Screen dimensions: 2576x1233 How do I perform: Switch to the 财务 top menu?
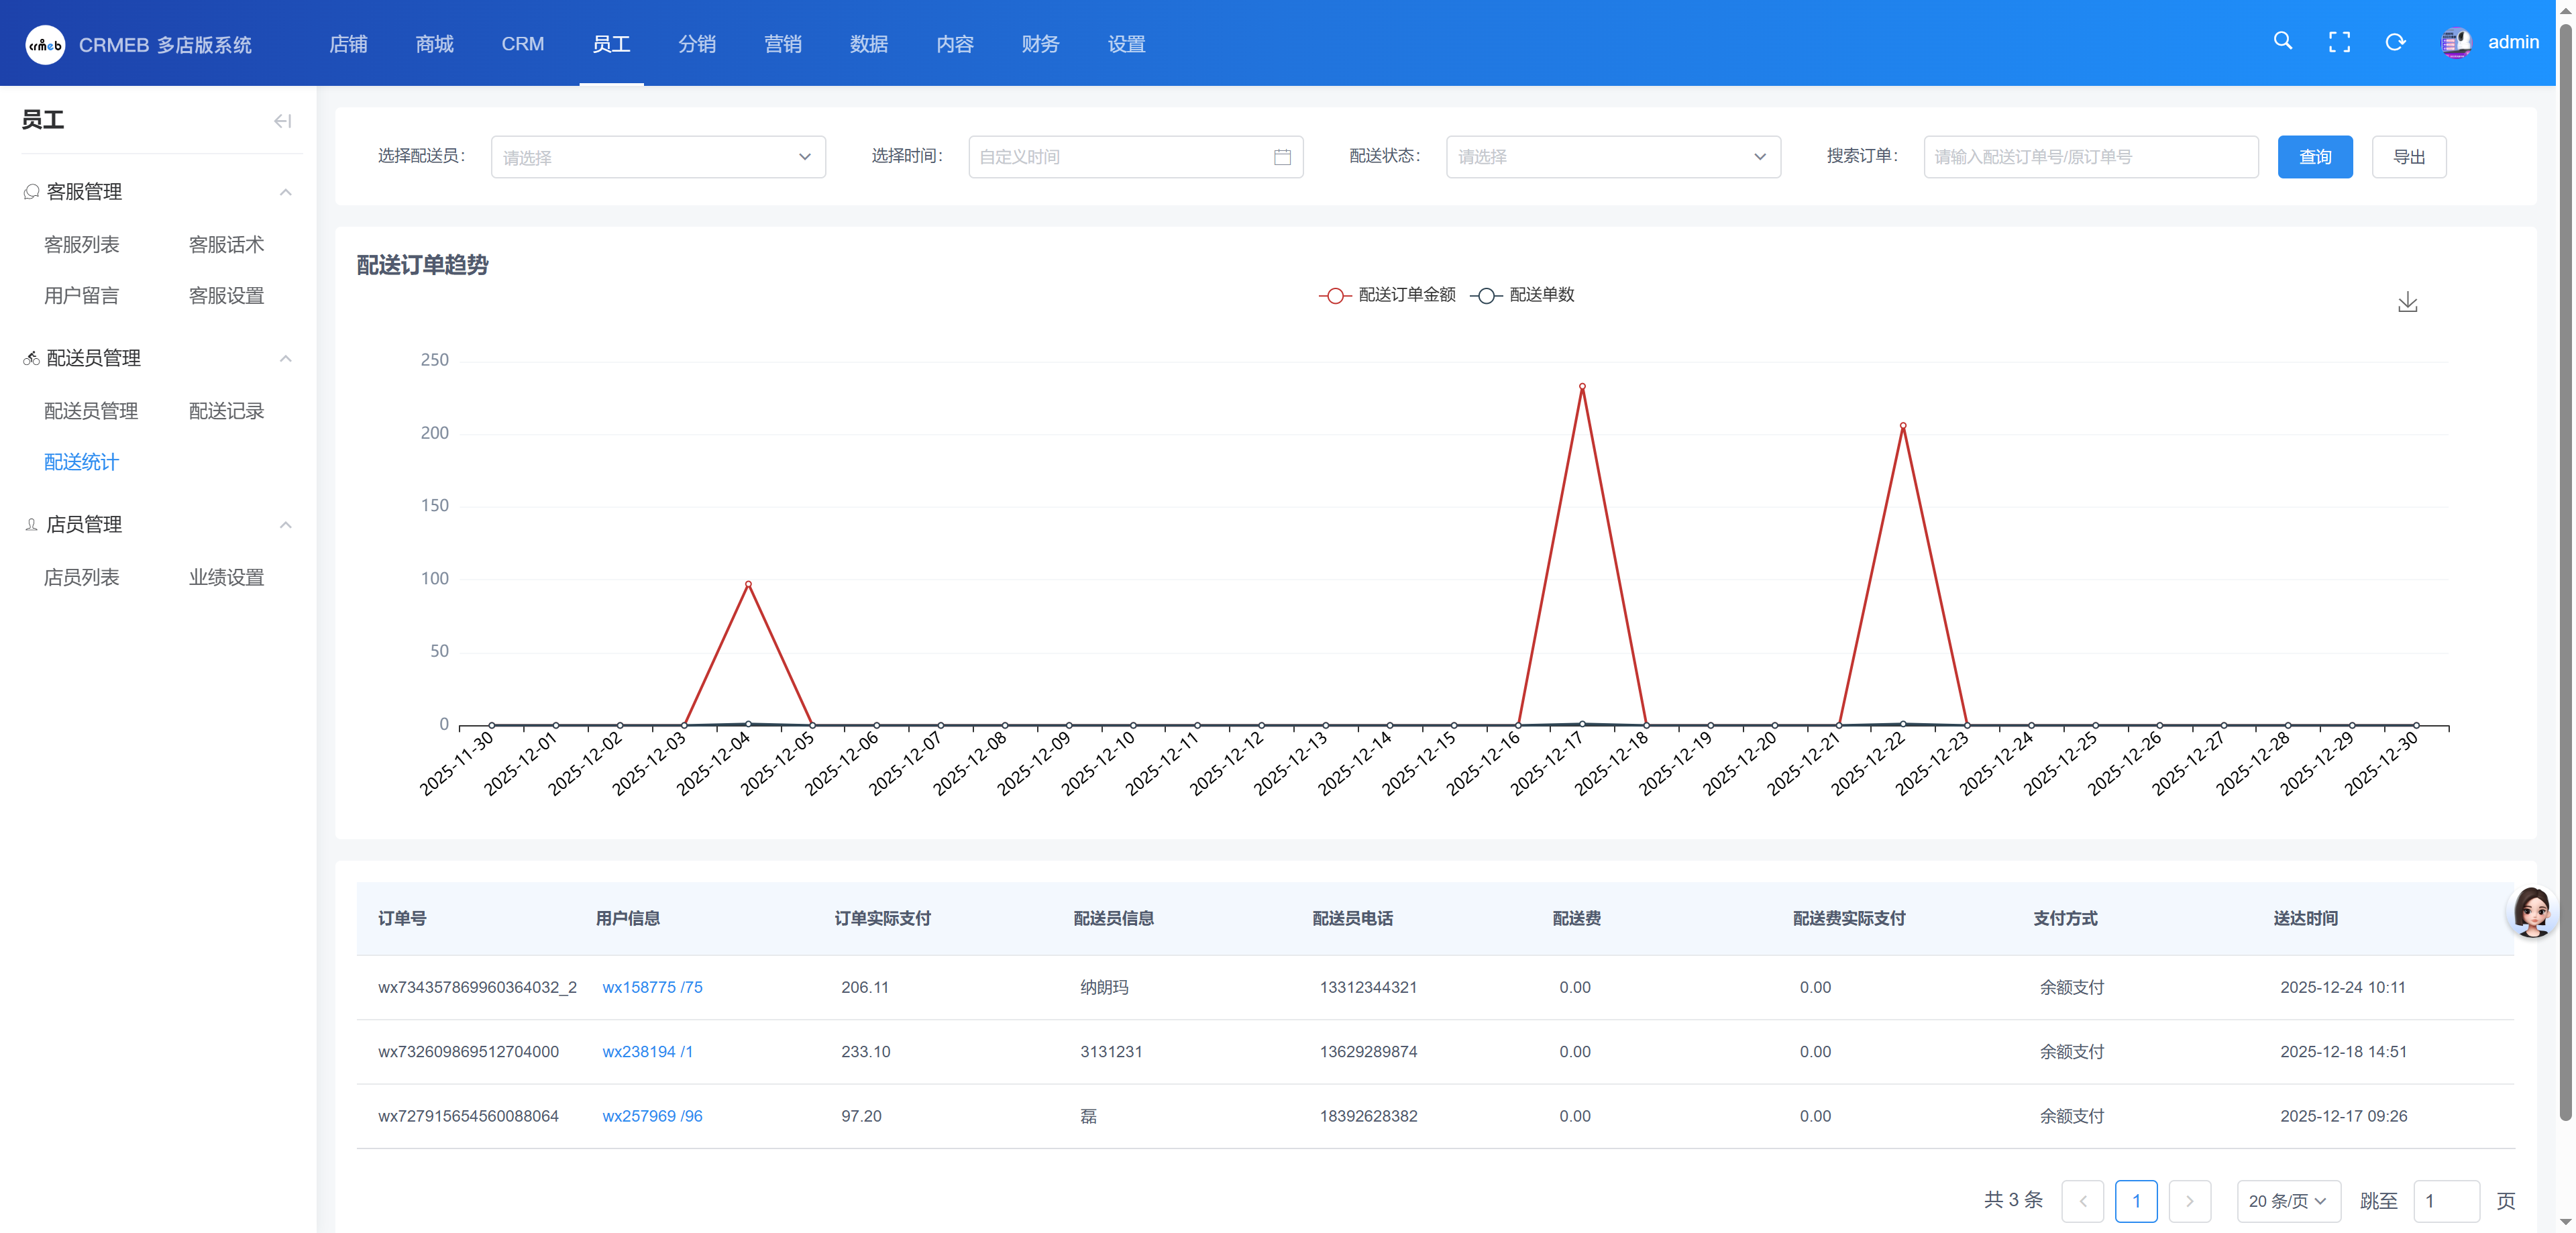tap(1040, 44)
